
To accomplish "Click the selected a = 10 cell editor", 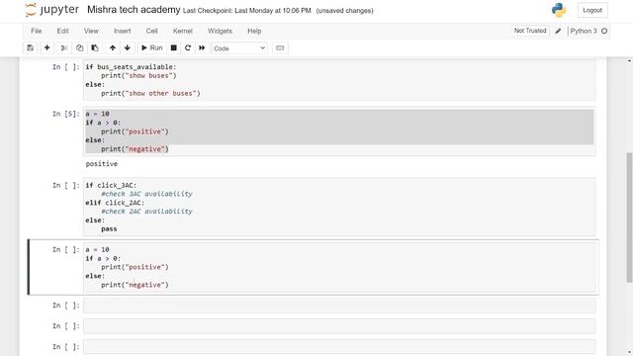I will click(x=339, y=267).
